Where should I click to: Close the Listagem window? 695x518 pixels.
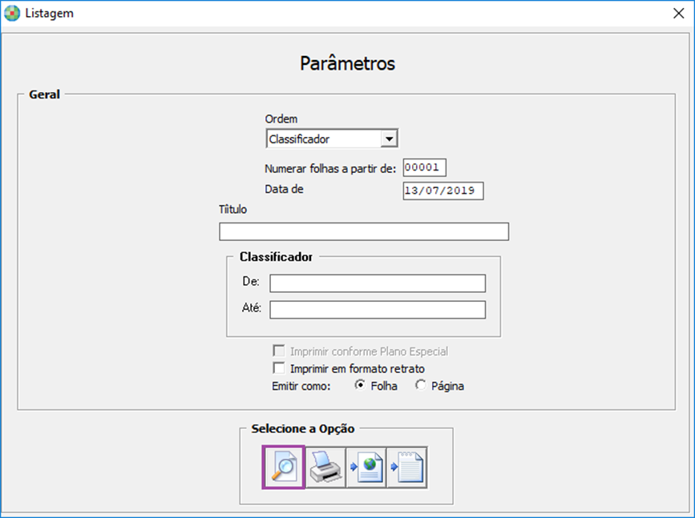[679, 14]
